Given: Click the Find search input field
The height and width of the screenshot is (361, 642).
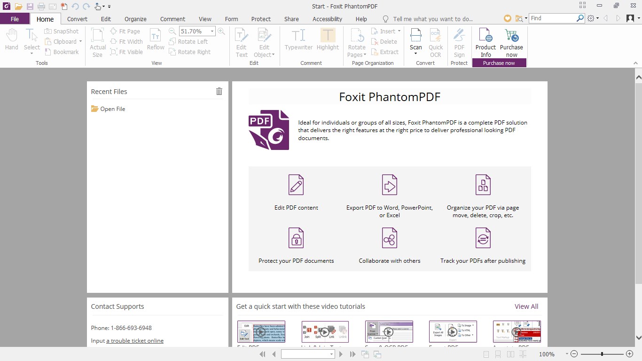Looking at the screenshot, I should [553, 18].
